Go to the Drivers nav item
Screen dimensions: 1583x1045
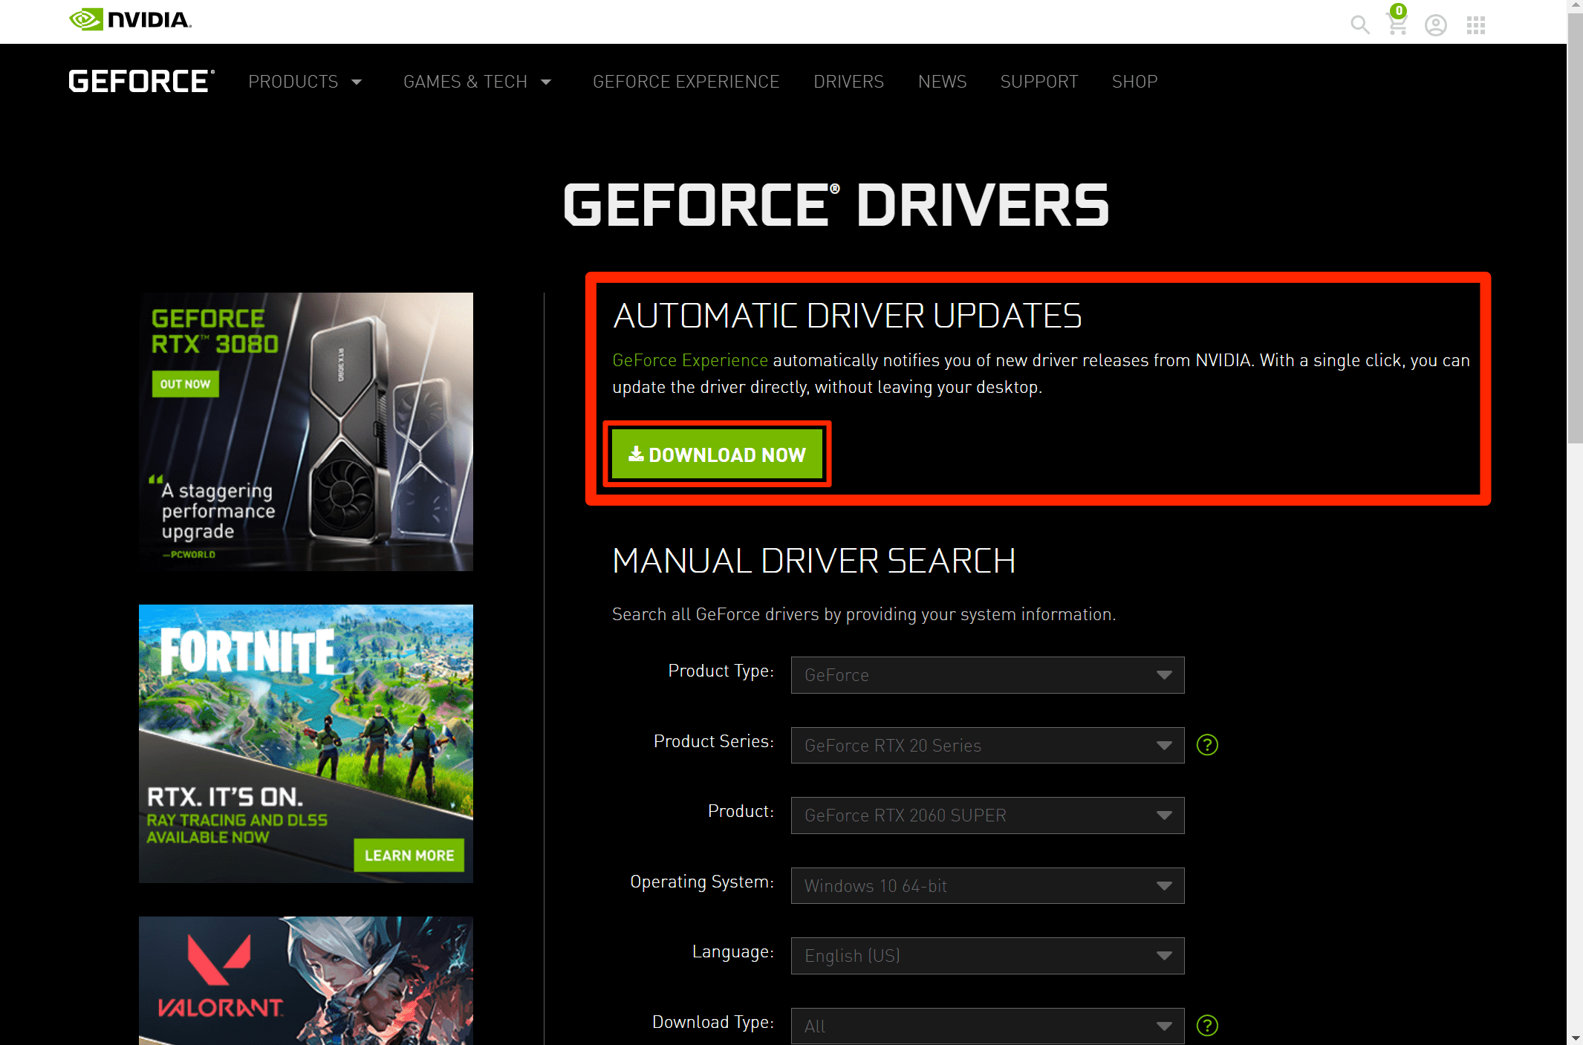pyautogui.click(x=848, y=82)
